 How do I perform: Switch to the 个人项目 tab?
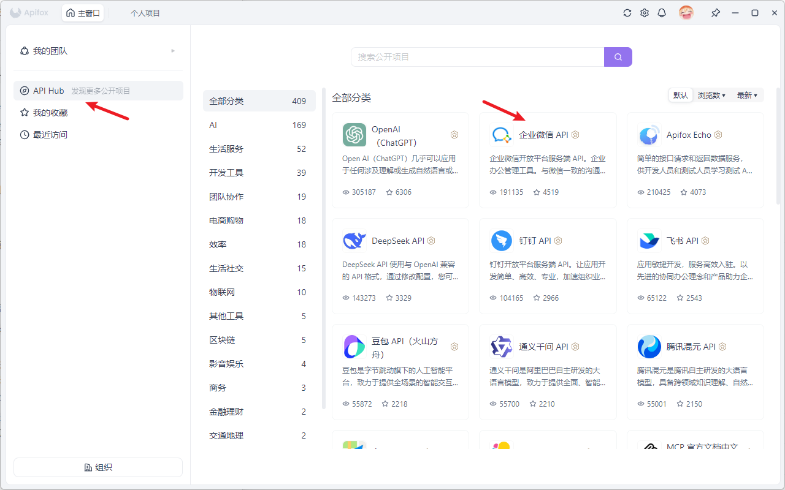point(145,13)
